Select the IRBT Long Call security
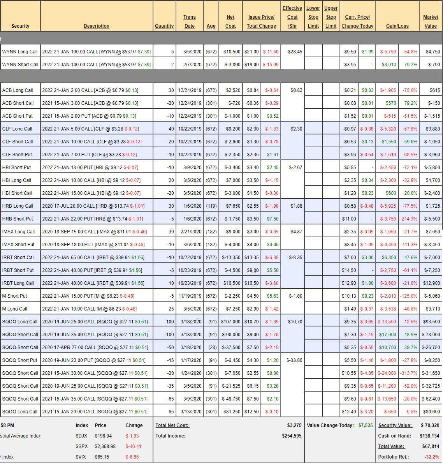The width and height of the screenshot is (443, 464). click(18, 283)
